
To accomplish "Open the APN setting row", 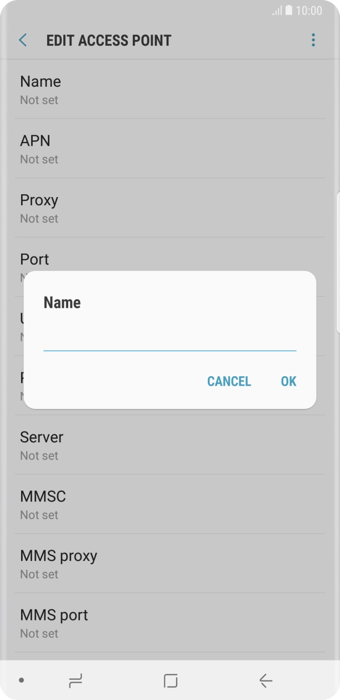I will tap(170, 149).
